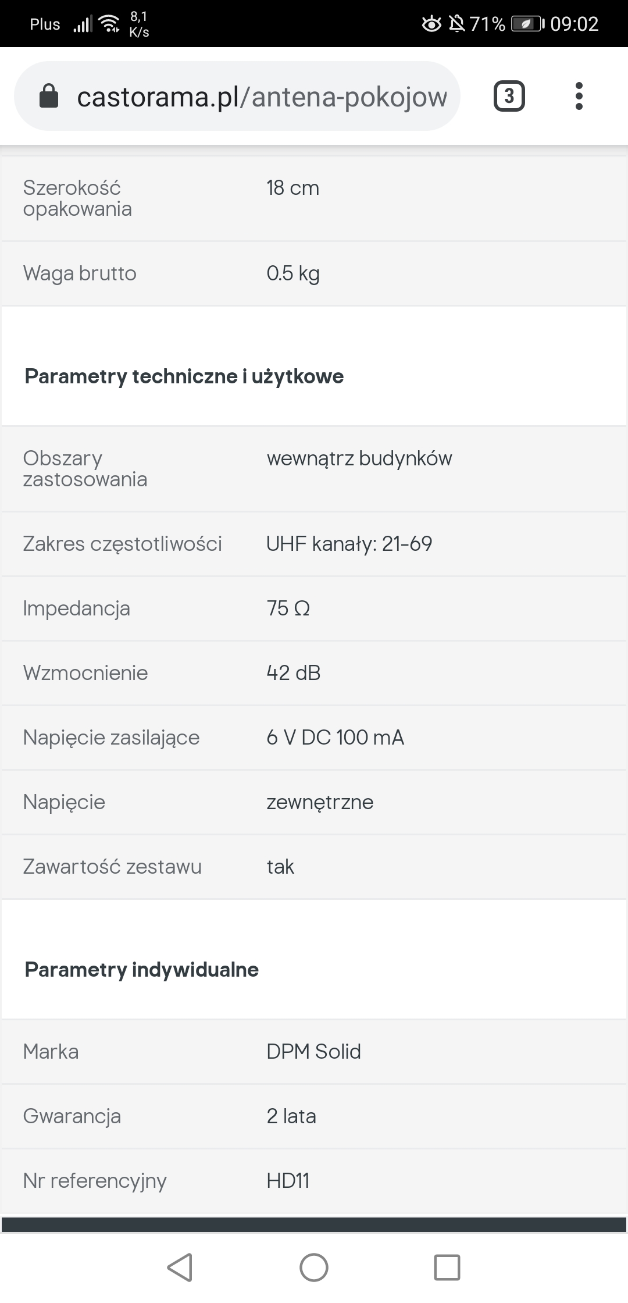
Task: Open Chrome three-dot overflow menu
Action: point(579,96)
